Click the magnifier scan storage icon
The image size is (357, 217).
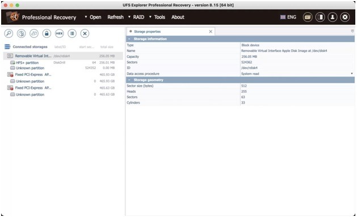9,33
